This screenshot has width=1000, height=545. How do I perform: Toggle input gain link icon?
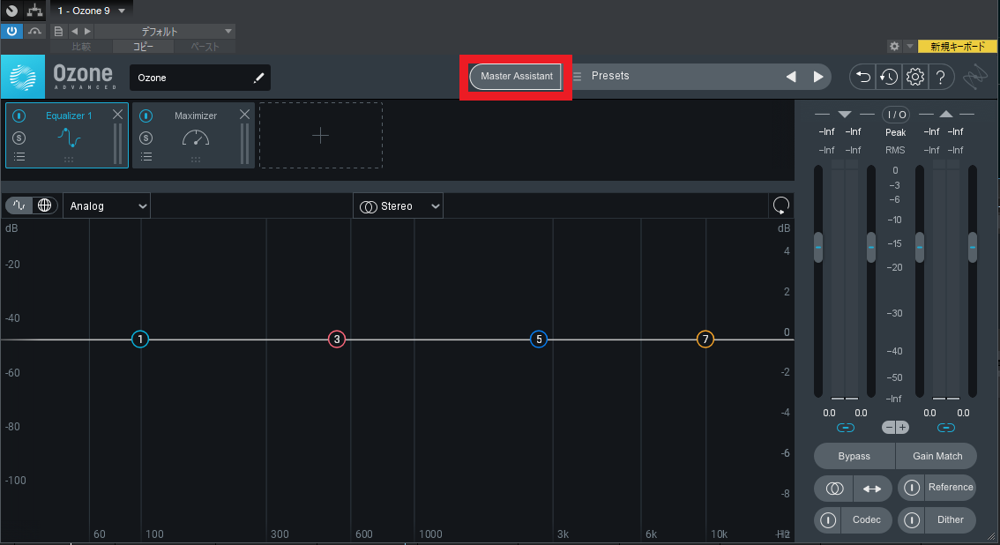pos(845,428)
